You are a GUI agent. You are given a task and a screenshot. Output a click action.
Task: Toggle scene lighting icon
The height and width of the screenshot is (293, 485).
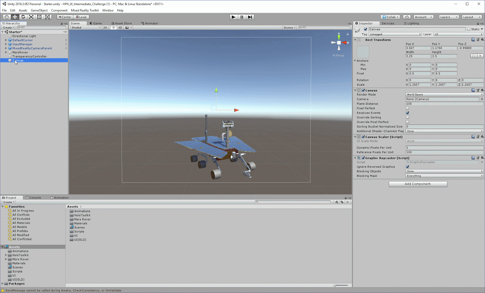pyautogui.click(x=114, y=28)
